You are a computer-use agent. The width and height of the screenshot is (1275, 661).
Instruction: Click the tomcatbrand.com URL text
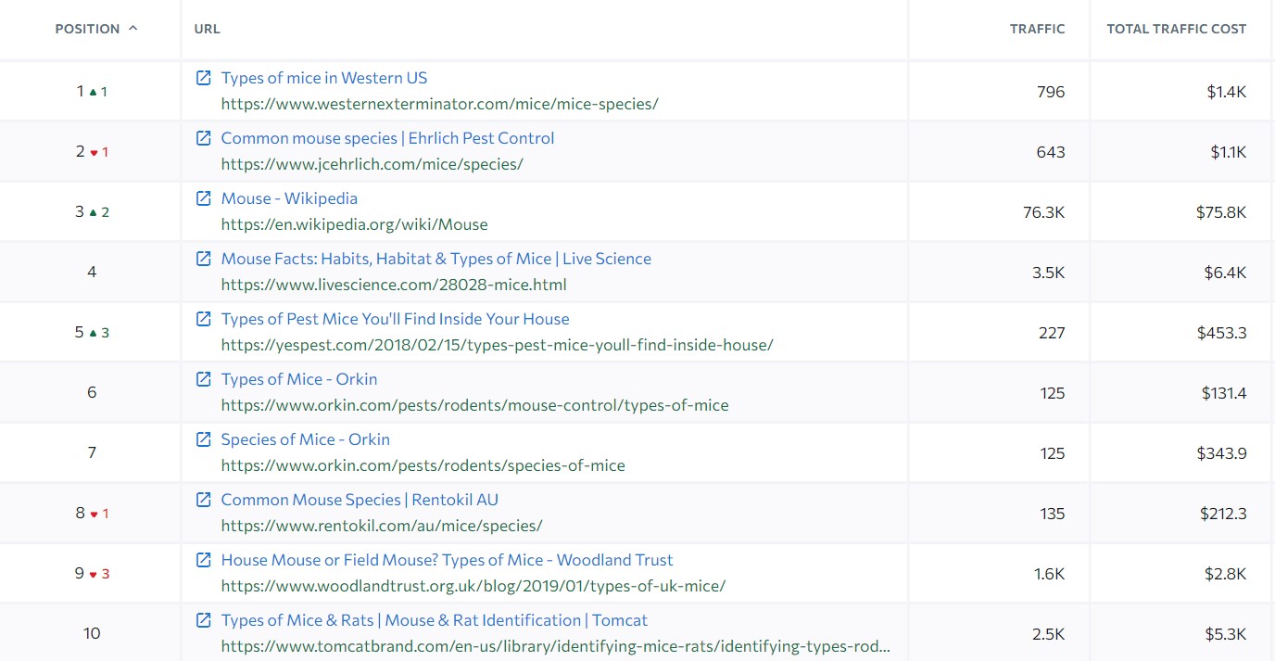pyautogui.click(x=556, y=646)
